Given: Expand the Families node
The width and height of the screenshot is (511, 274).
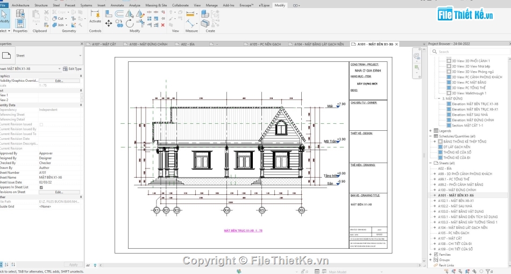Looking at the screenshot, I should click(x=430, y=255).
